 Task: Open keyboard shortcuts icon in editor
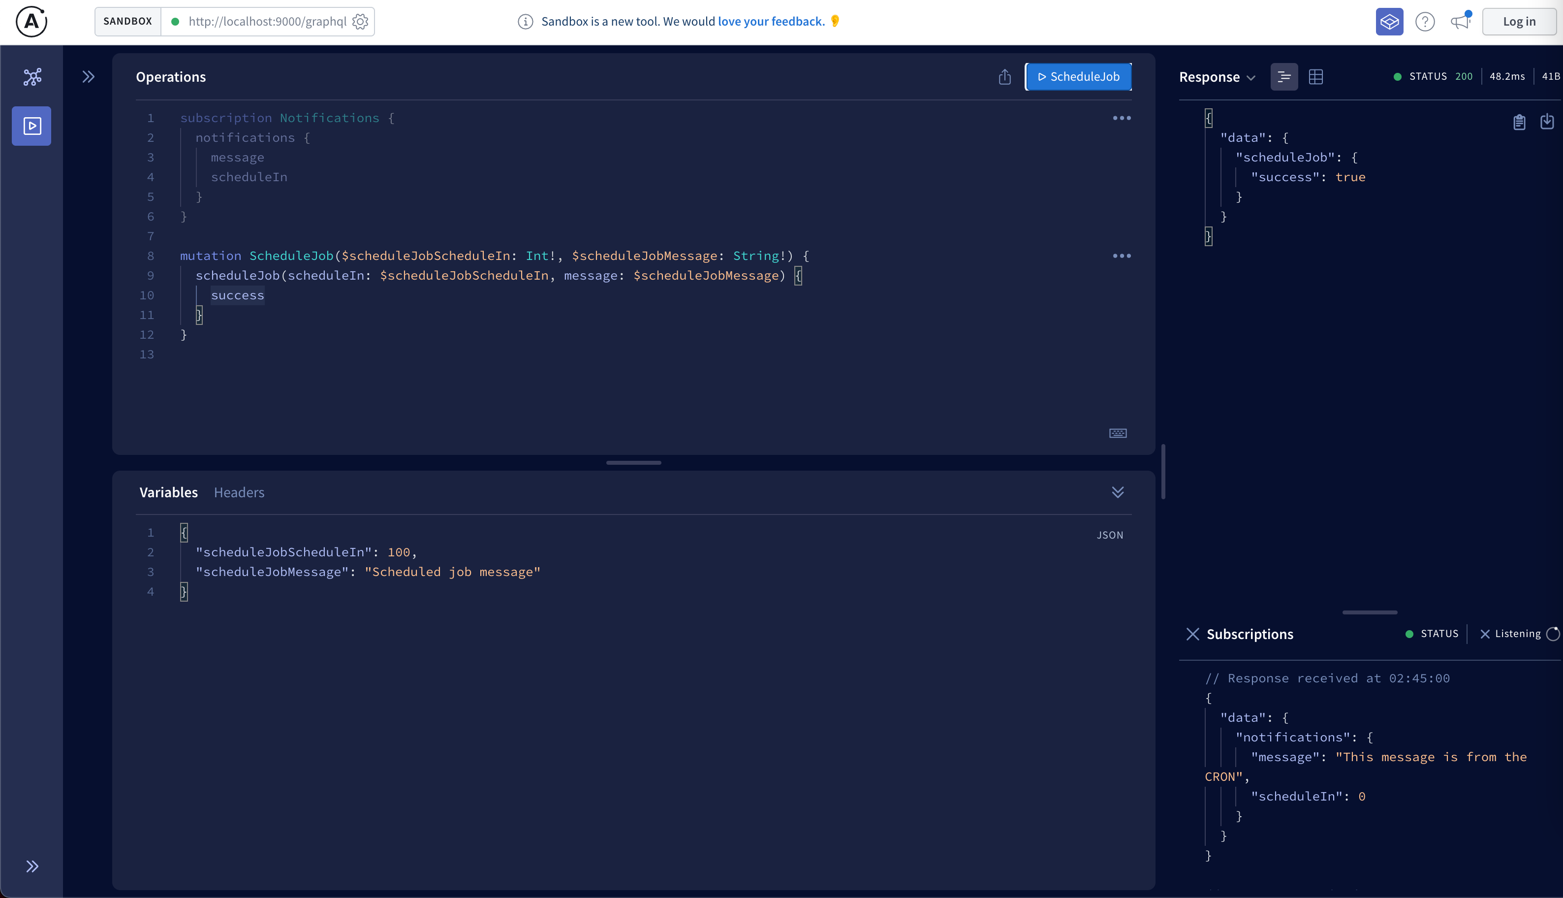click(1118, 433)
